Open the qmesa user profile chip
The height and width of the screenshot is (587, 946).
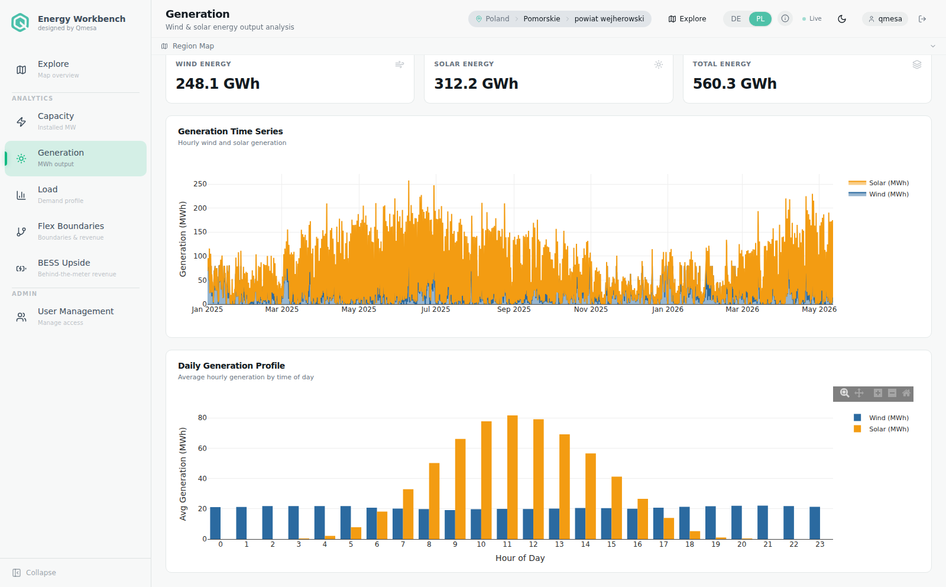[x=885, y=19]
